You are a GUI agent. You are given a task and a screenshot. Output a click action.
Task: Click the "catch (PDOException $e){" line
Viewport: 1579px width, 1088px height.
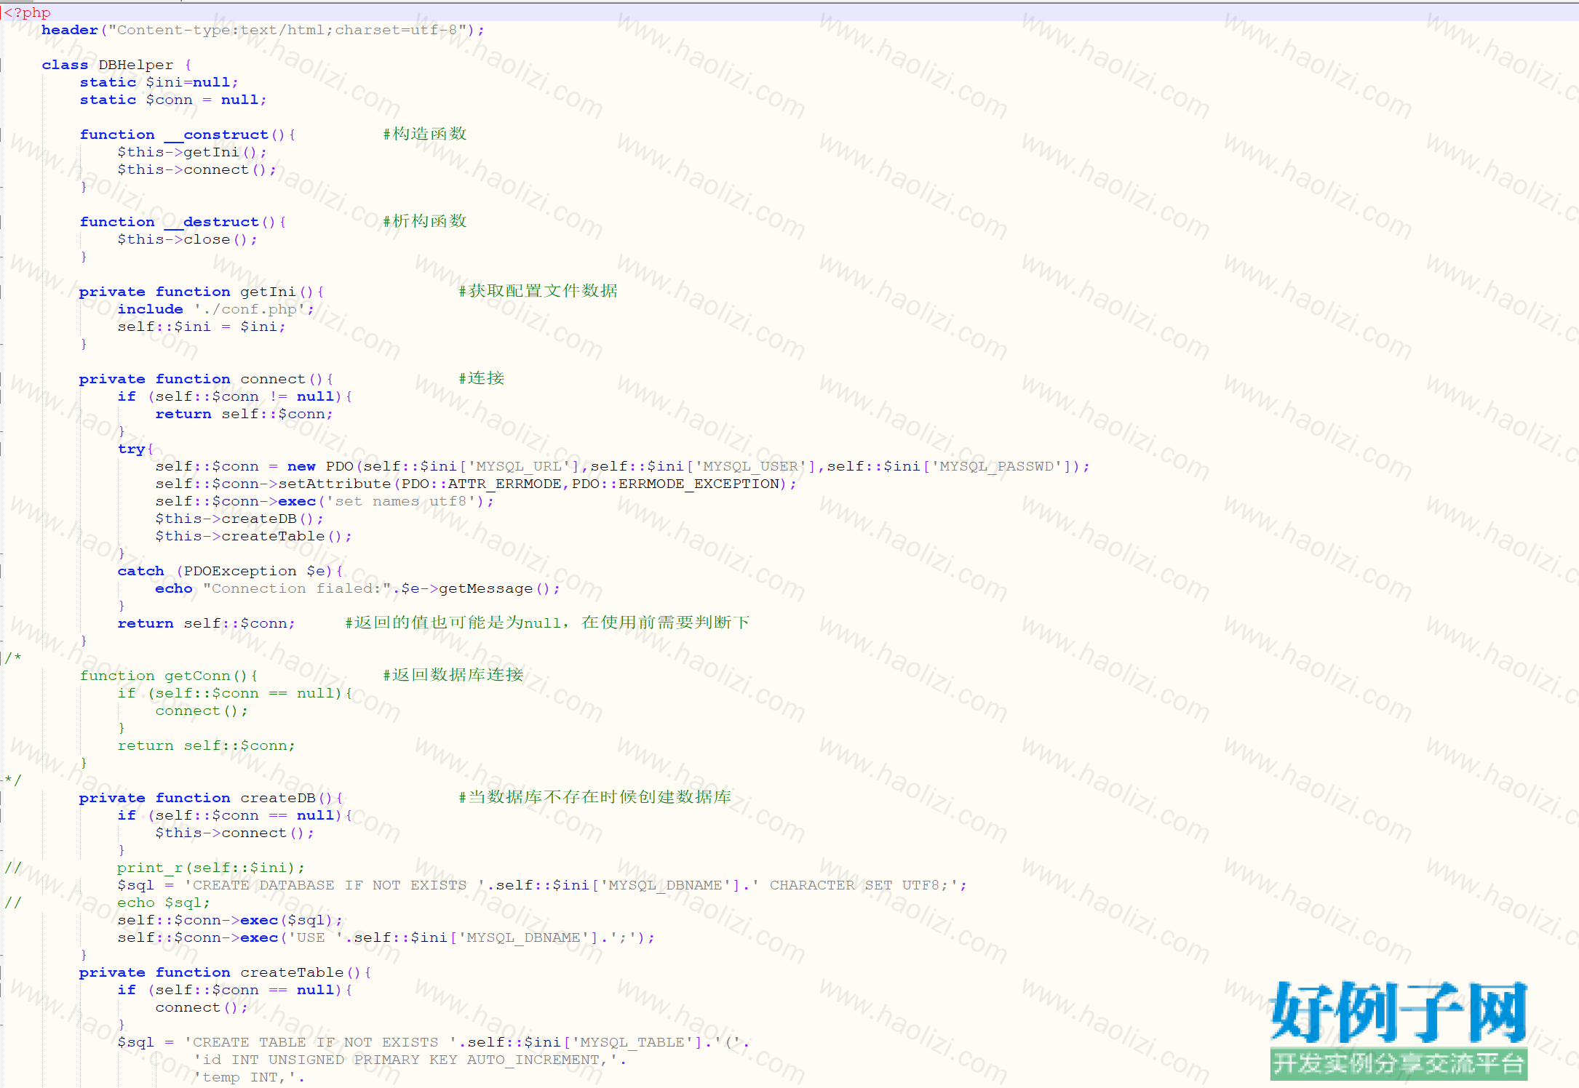coord(230,571)
